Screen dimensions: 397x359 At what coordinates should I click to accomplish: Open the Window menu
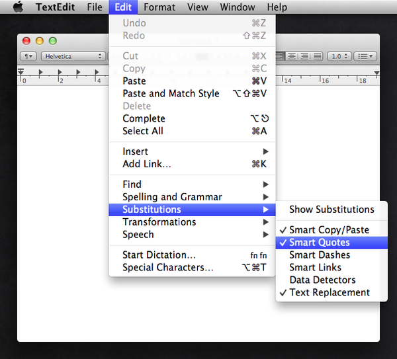click(238, 7)
